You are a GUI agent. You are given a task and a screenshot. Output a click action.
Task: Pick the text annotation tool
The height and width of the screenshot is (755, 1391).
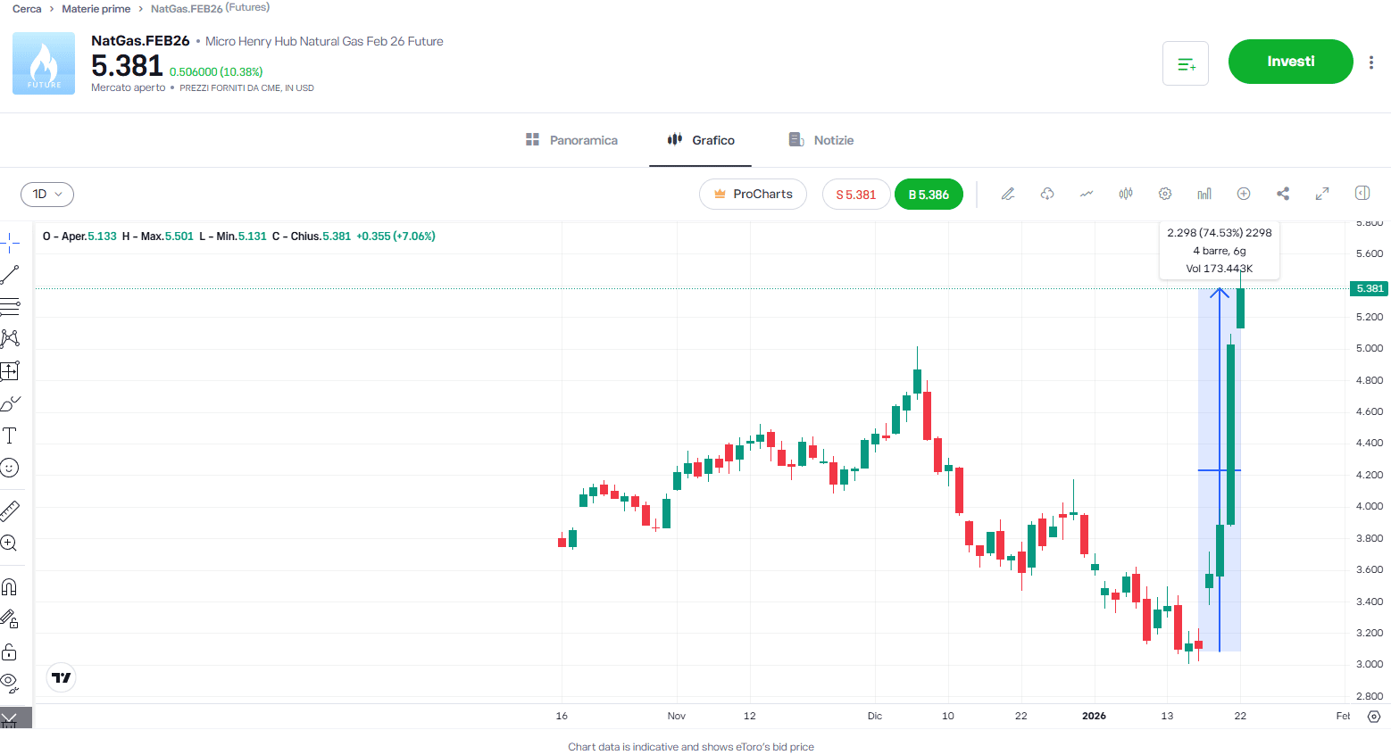pos(10,436)
